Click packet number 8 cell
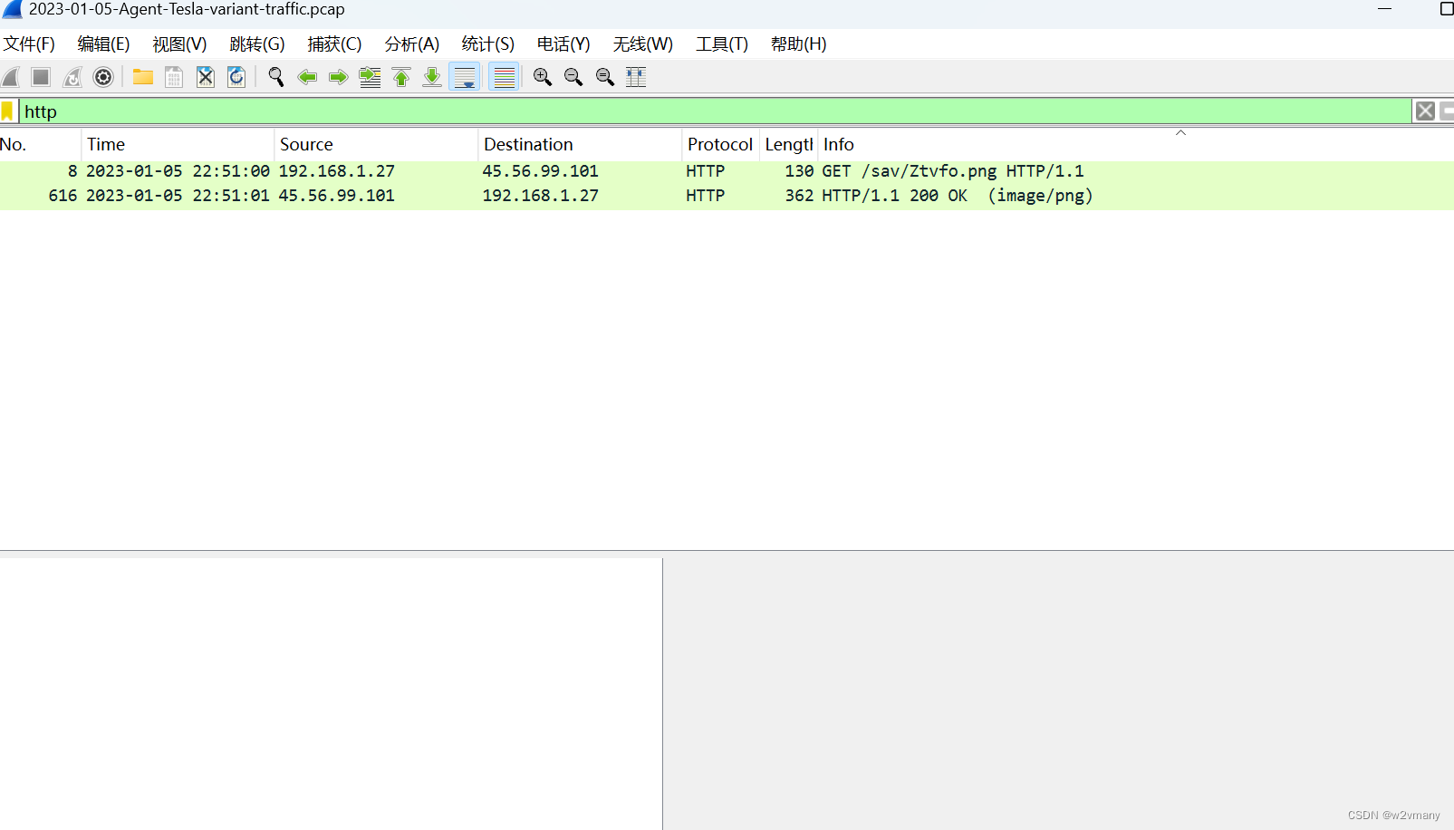The width and height of the screenshot is (1454, 830). [72, 171]
